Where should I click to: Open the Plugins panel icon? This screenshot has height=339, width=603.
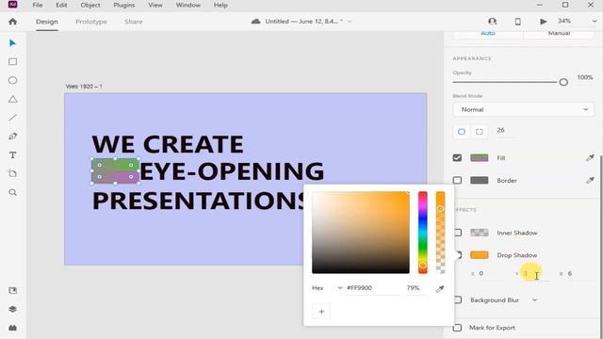click(12, 328)
